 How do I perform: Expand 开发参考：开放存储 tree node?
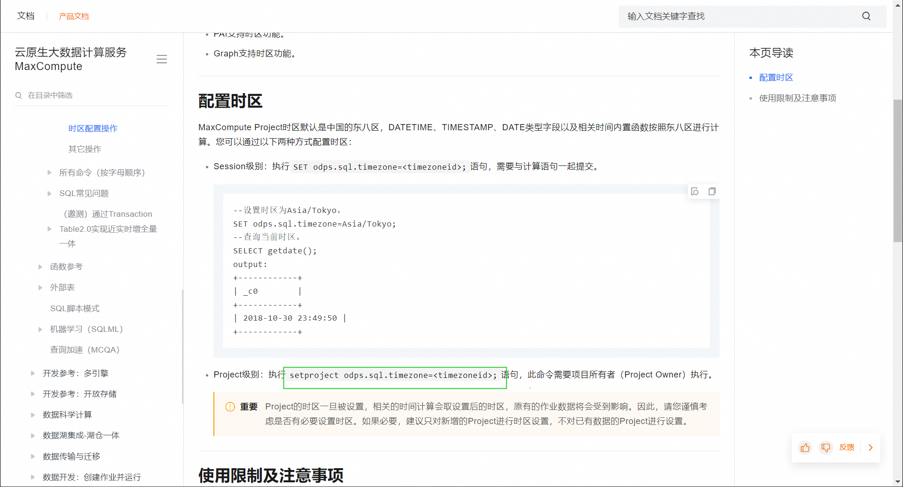[33, 394]
